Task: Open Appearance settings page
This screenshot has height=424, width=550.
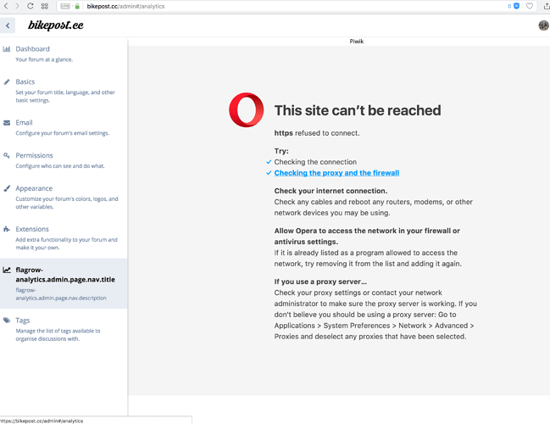Action: coord(64,198)
